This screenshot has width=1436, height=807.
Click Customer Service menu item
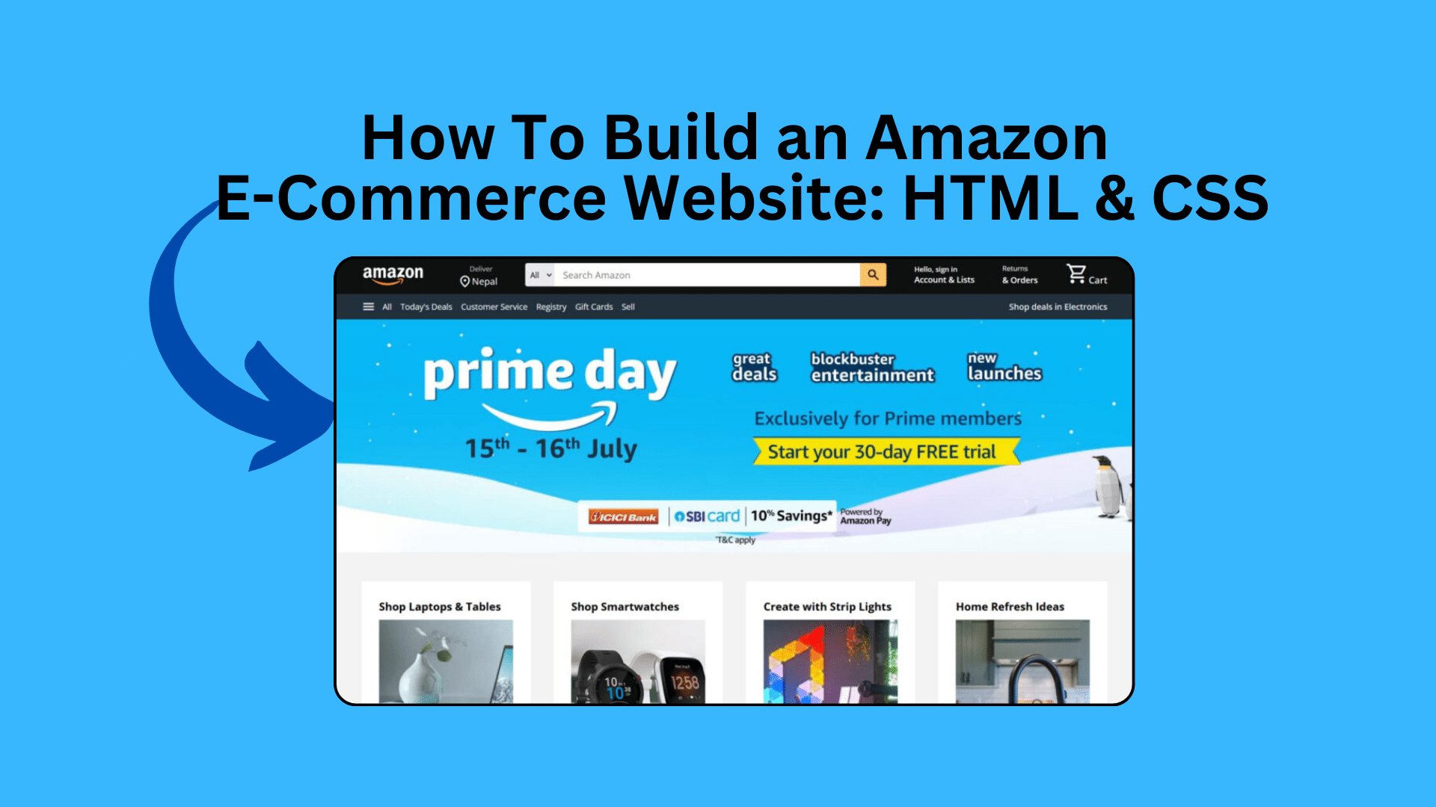click(494, 307)
